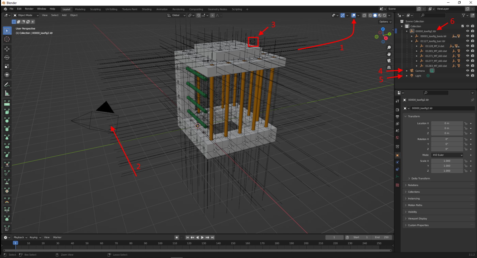The image size is (477, 258).
Task: Open the viewport Add menu
Action: tap(64, 15)
